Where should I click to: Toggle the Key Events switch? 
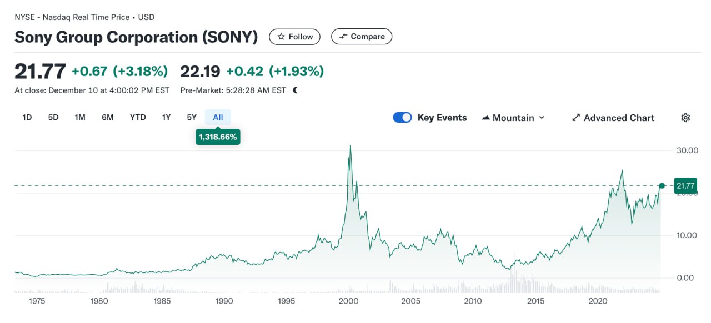pos(402,118)
